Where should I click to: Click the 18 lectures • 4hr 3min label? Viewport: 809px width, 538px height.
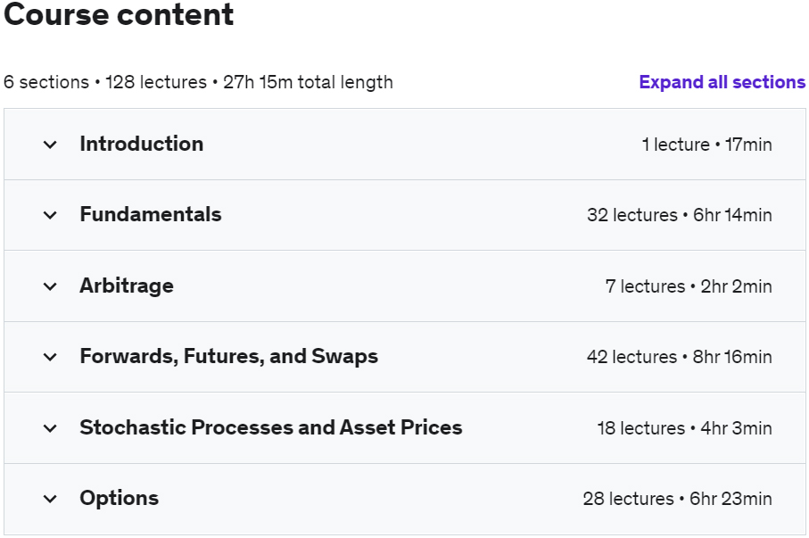684,428
